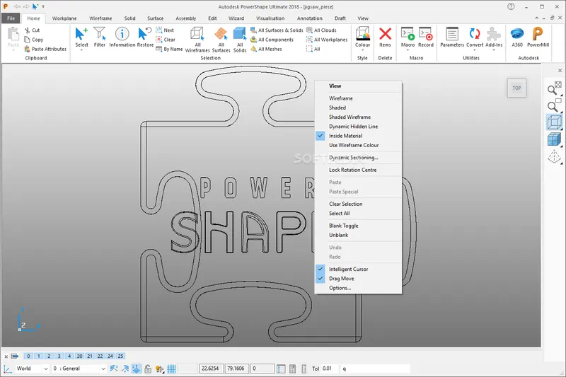This screenshot has width=566, height=377.
Task: Select the shaded blue cube icon
Action: point(554,139)
